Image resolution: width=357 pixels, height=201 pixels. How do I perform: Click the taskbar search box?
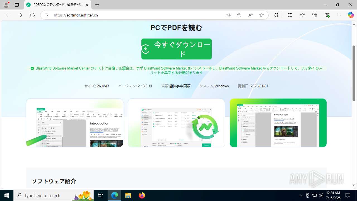click(54, 195)
